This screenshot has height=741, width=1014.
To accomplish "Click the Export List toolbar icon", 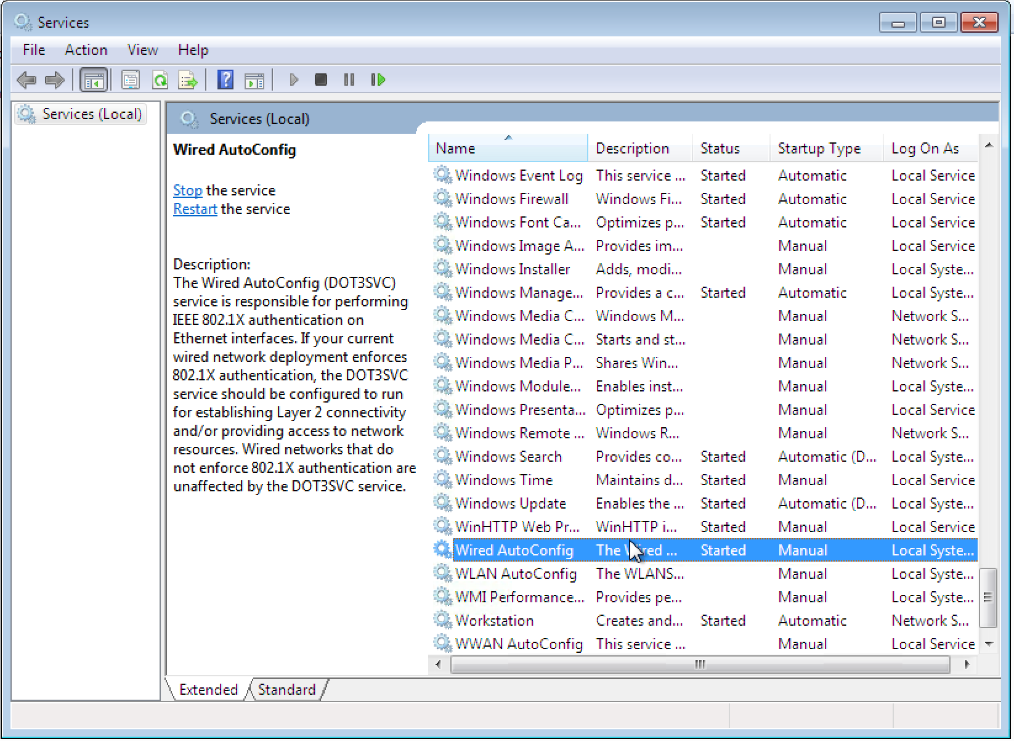I will pyautogui.click(x=188, y=80).
